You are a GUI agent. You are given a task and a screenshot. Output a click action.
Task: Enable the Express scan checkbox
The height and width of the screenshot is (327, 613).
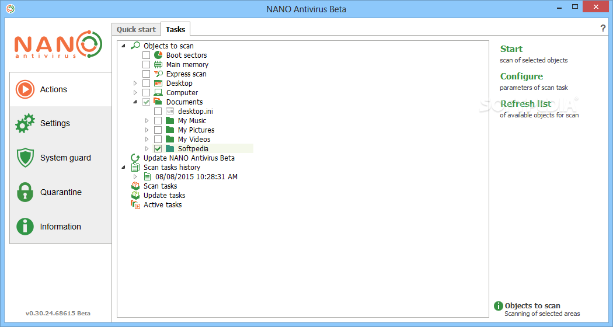pyautogui.click(x=146, y=74)
